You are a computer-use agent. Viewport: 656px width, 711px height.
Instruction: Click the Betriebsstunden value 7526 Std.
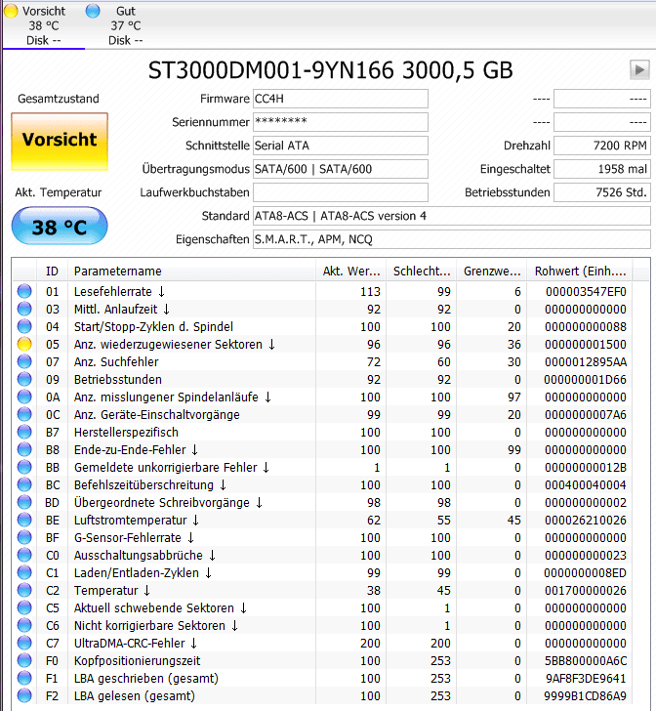click(x=602, y=192)
